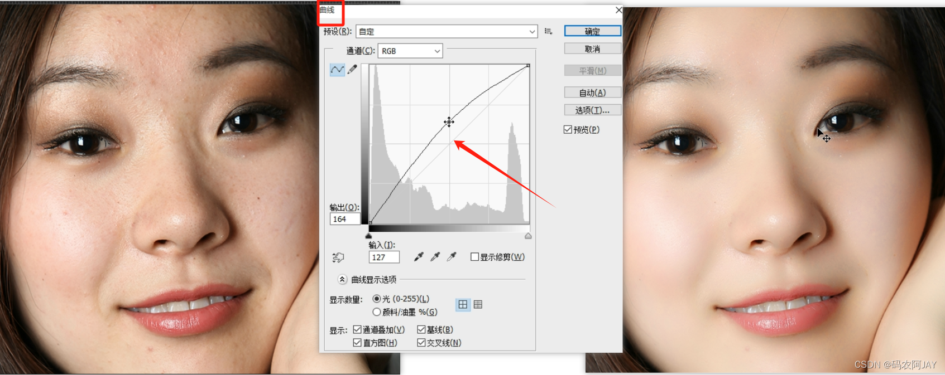The width and height of the screenshot is (945, 375).
Task: Open the preset options menu icon
Action: pos(549,32)
